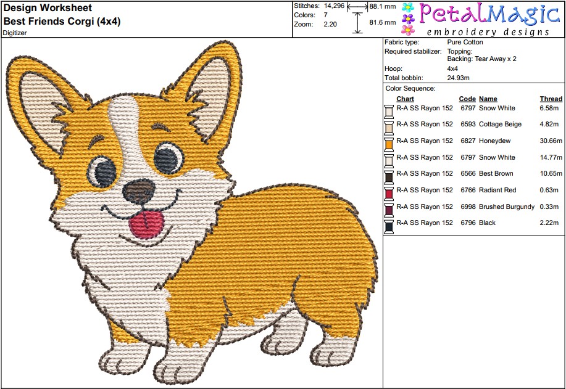Click the Hoop value 4x4
The width and height of the screenshot is (566, 389).
click(452, 68)
